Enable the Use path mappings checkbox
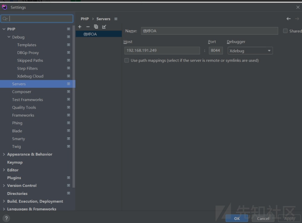302x223 pixels. pos(127,60)
